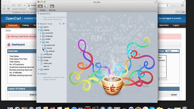Click the Project label in Espresso toolbar
194x109 pixels.
pyautogui.click(x=42, y=10)
